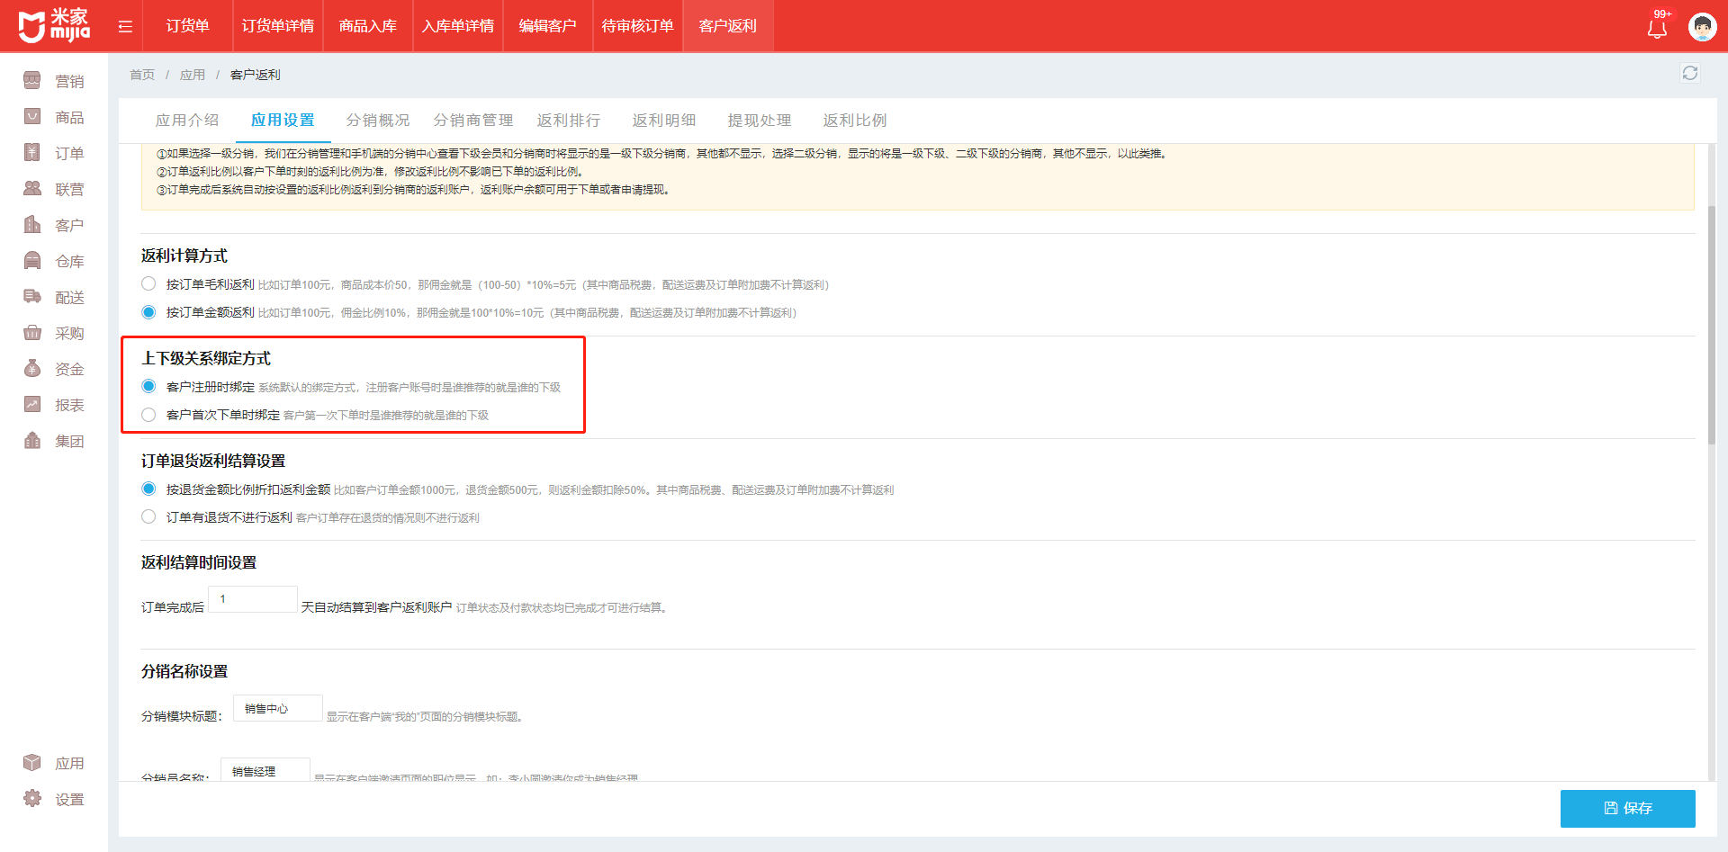1728x852 pixels.
Task: Click the page refresh icon
Action: coord(1689,74)
